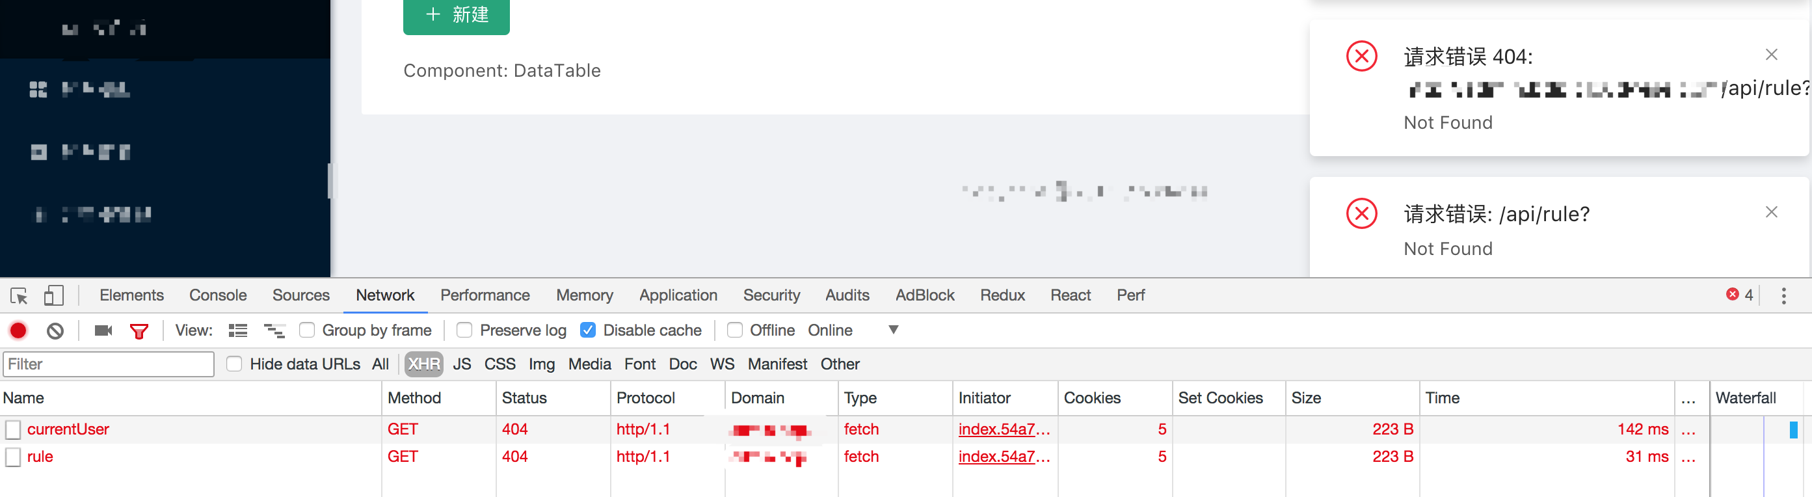1812x497 pixels.
Task: Close the second /api/rule? error notification
Action: click(1771, 212)
